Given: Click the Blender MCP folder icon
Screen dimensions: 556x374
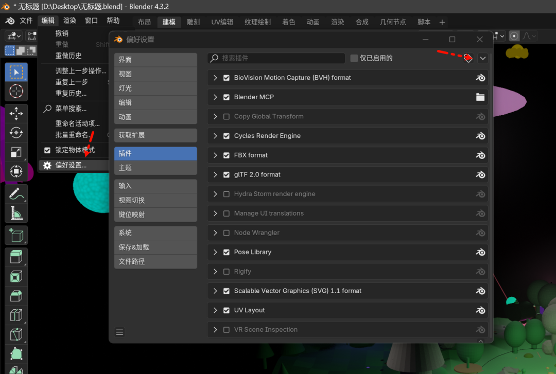Looking at the screenshot, I should (480, 97).
